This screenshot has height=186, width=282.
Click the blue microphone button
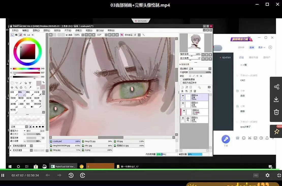coord(226,139)
